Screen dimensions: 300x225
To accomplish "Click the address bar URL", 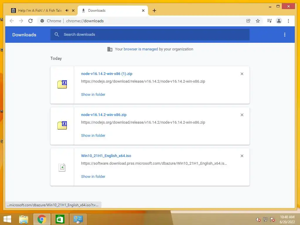I will (x=85, y=21).
